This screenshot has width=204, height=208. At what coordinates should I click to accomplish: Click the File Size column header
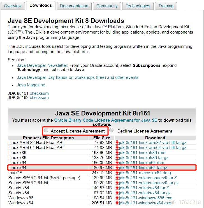tap(102, 138)
